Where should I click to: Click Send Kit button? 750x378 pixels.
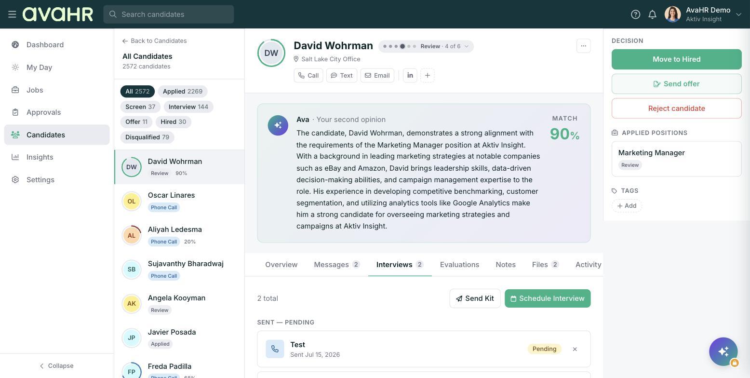pyautogui.click(x=475, y=298)
